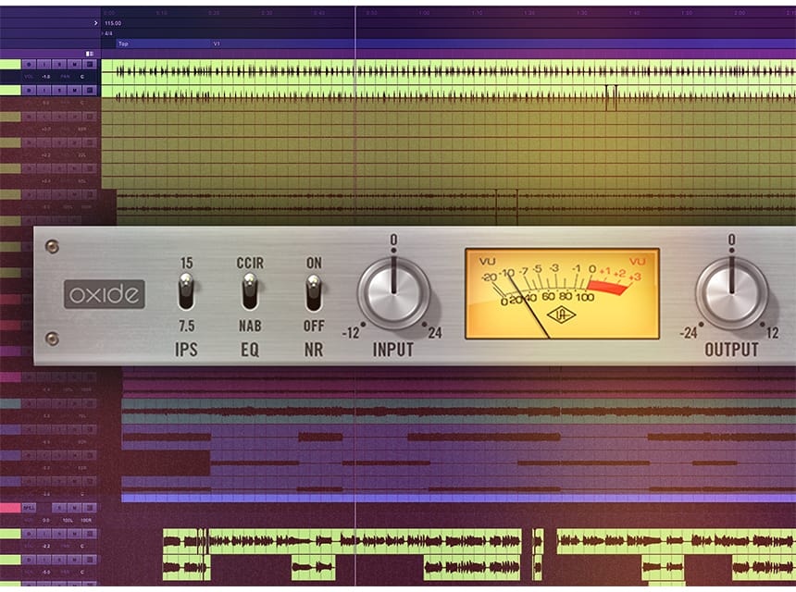Solo the -2.2 volume track

[59, 534]
